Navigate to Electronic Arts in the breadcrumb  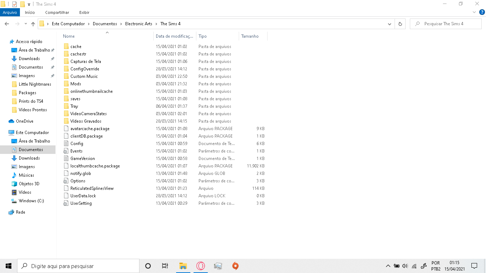(139, 24)
